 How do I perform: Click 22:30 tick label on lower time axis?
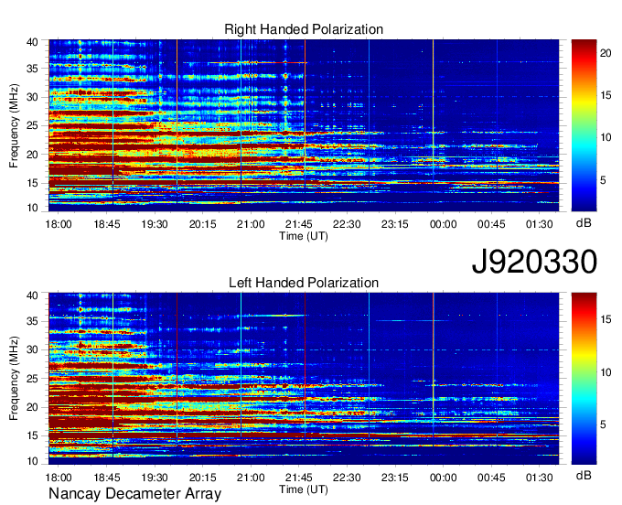[x=347, y=478]
